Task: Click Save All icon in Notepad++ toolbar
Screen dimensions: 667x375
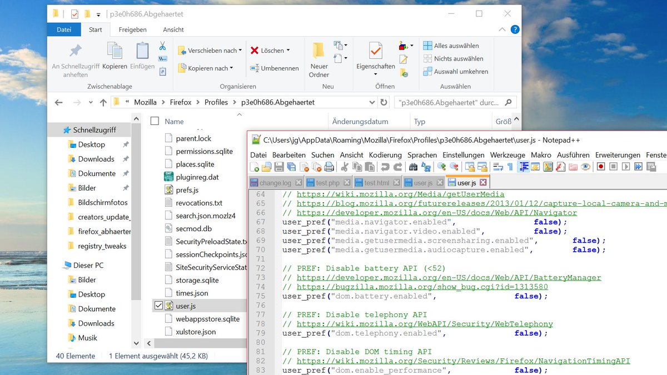Action: pos(291,167)
